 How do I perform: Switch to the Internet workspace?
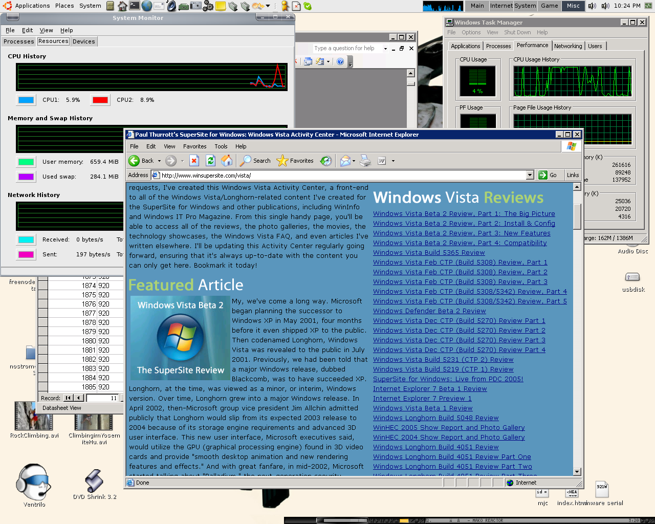pos(501,6)
